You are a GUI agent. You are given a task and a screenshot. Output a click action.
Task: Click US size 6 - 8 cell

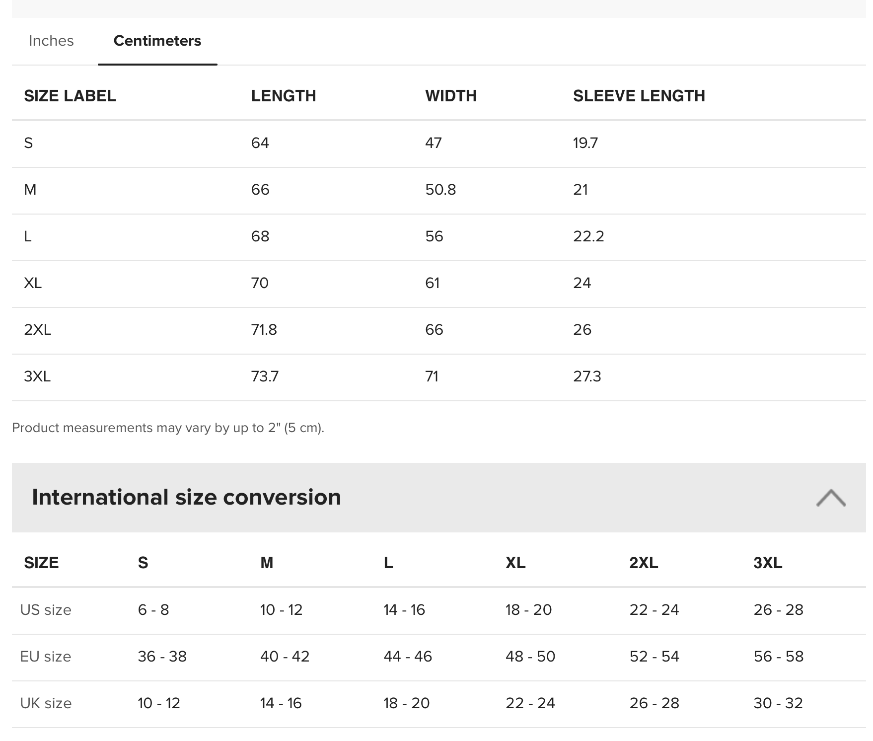coord(153,610)
